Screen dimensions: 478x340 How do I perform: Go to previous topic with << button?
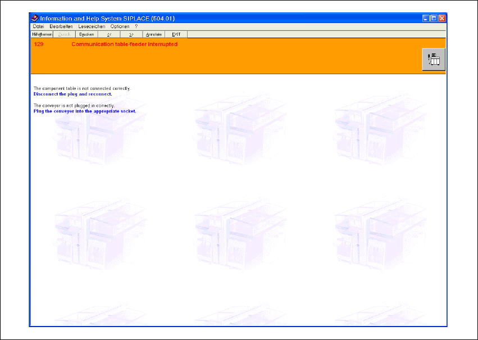109,34
